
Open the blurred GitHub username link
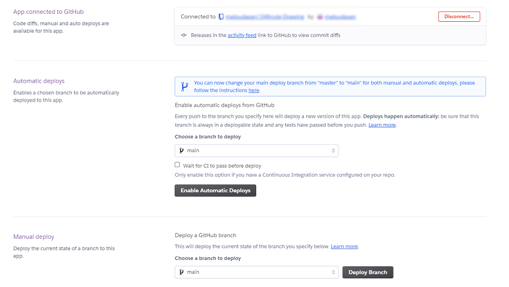pos(341,17)
